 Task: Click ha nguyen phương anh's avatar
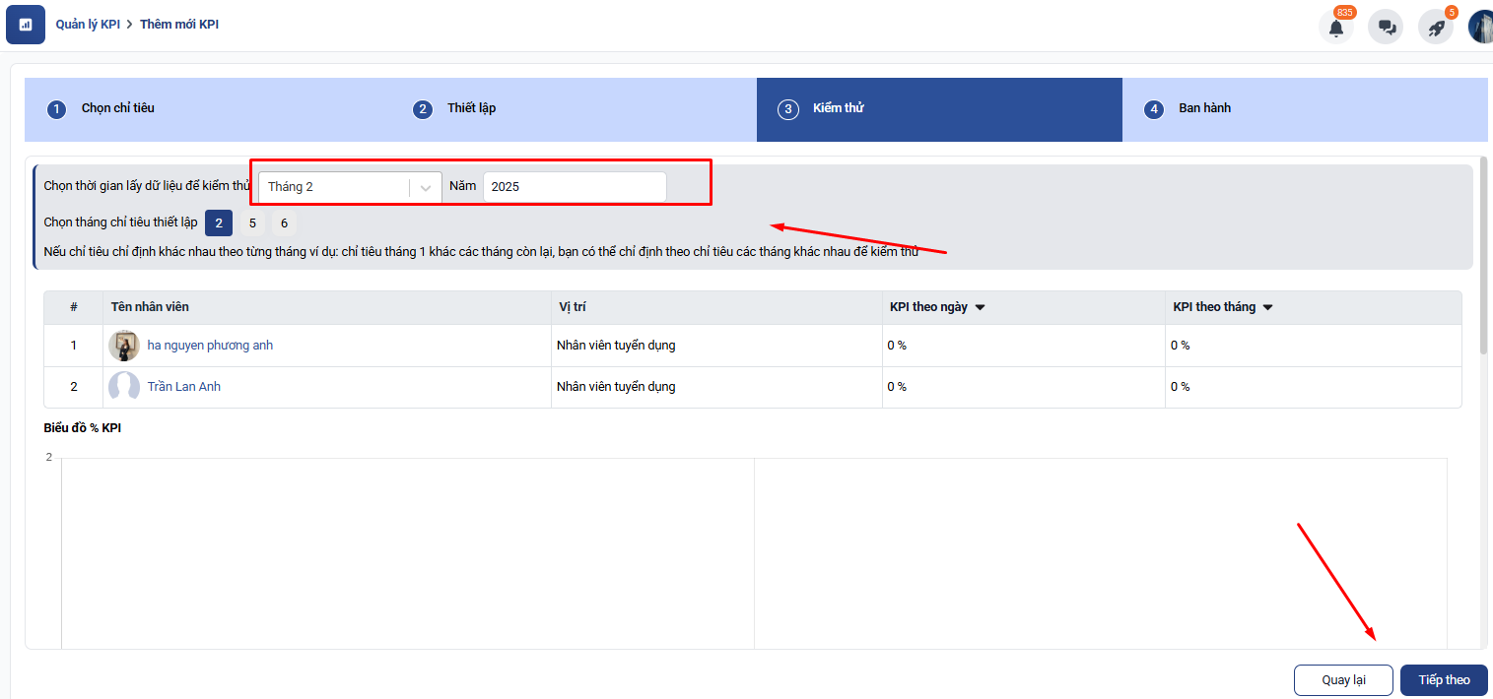point(124,346)
